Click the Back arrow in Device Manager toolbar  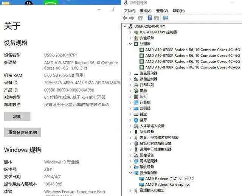coord(125,18)
